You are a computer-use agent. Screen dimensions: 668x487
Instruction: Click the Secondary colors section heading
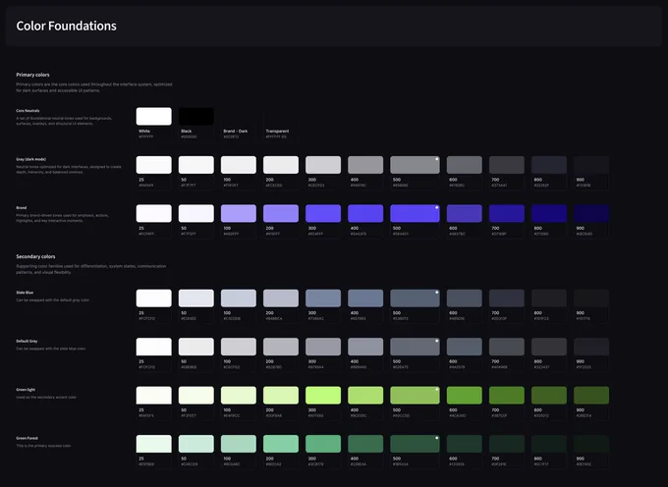tap(35, 256)
